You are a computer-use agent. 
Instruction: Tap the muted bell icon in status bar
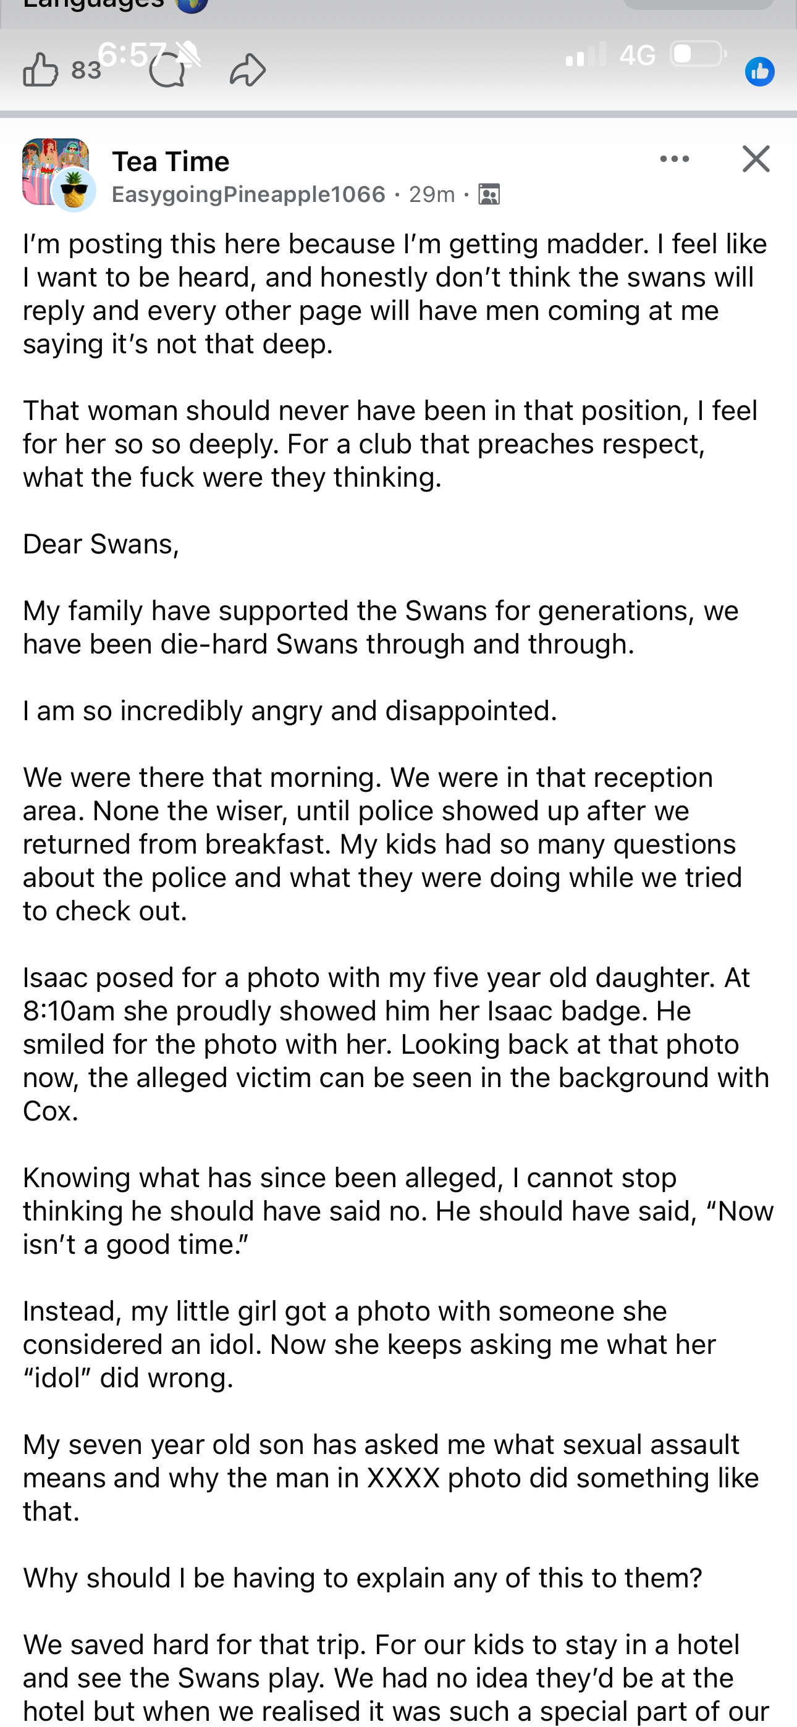point(187,54)
